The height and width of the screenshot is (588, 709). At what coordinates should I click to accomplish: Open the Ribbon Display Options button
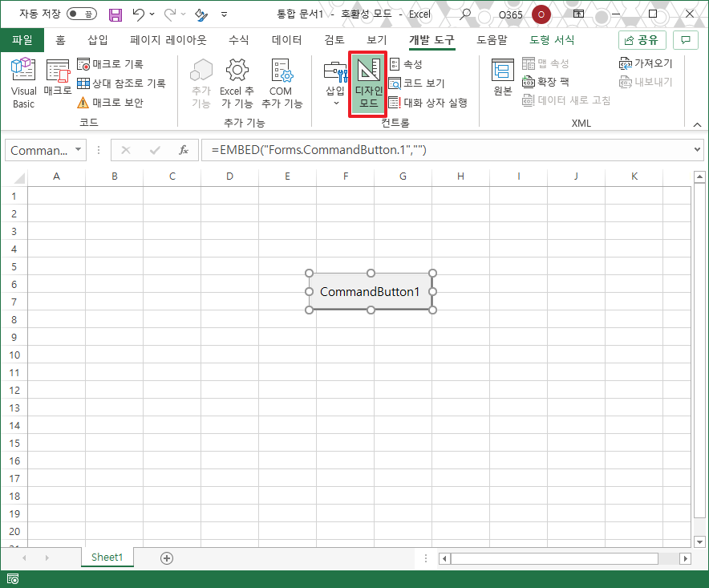578,14
